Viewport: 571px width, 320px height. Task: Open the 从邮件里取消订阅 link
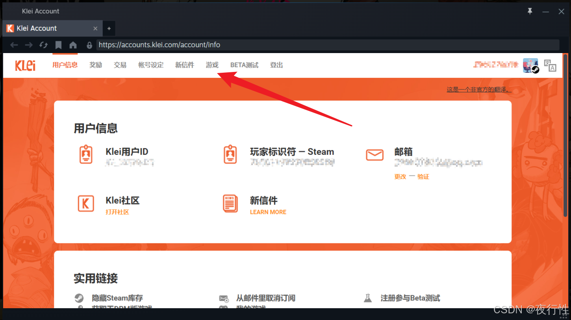click(x=266, y=298)
